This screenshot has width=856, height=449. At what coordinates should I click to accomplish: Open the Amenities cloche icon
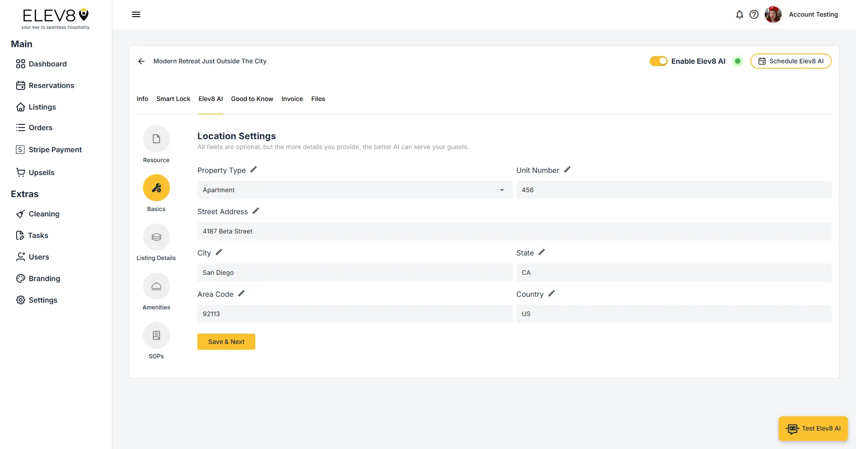156,286
